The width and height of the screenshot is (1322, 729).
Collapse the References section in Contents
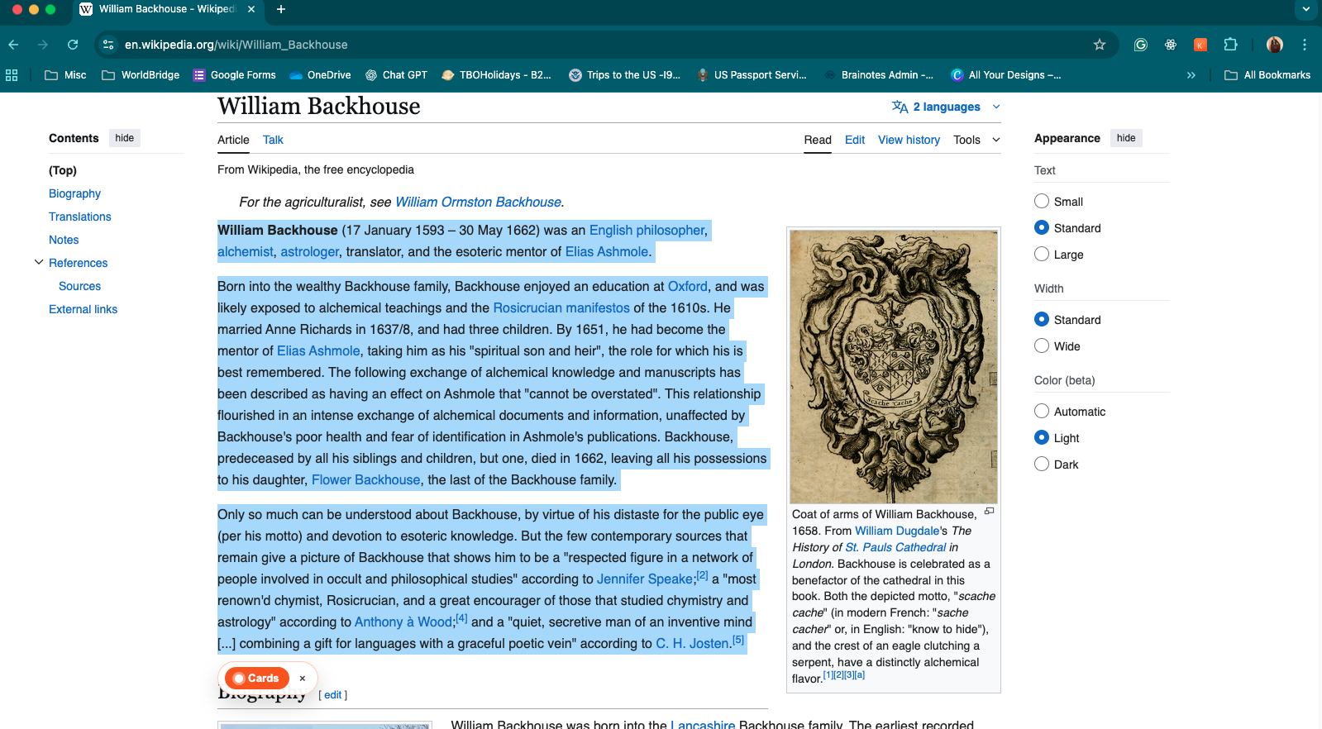(38, 262)
